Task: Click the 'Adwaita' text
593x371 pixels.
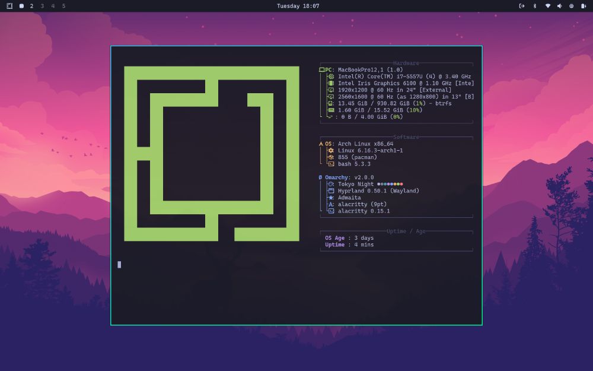Action: [x=349, y=198]
